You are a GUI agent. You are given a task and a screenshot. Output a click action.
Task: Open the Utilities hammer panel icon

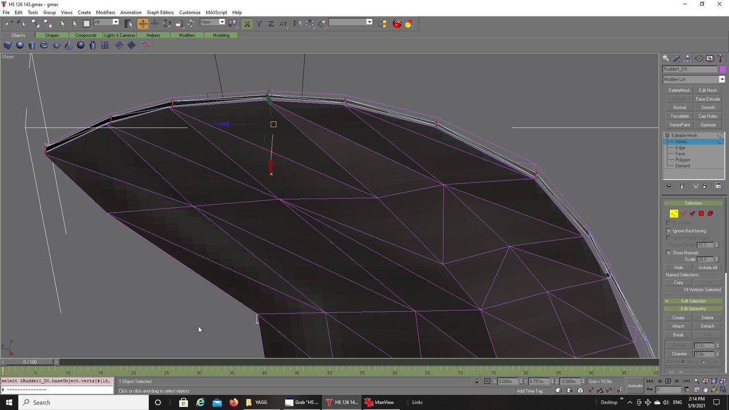tap(720, 59)
